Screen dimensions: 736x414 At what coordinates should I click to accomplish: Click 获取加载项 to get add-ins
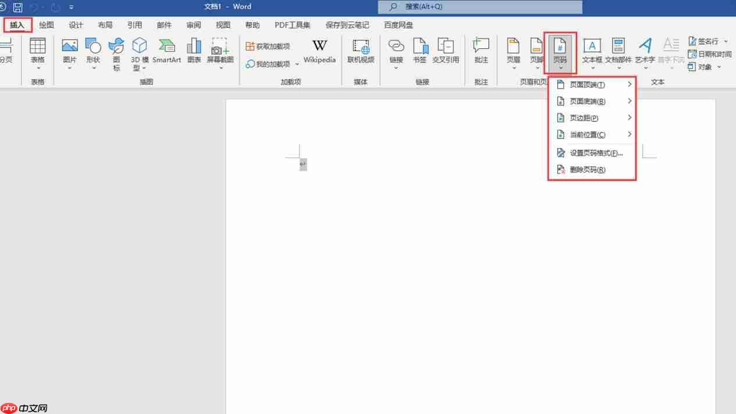click(x=267, y=46)
